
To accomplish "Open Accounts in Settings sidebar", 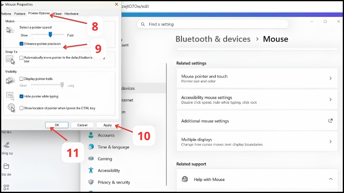I will [x=106, y=135].
